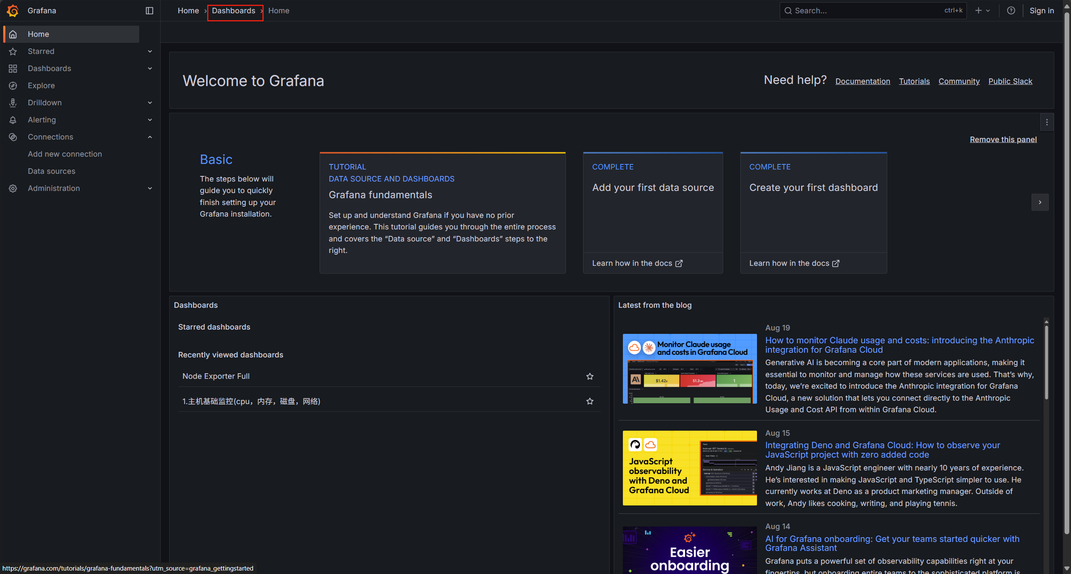Viewport: 1071px width, 574px height.
Task: Expand the Dashboards section chevron
Action: click(x=150, y=68)
